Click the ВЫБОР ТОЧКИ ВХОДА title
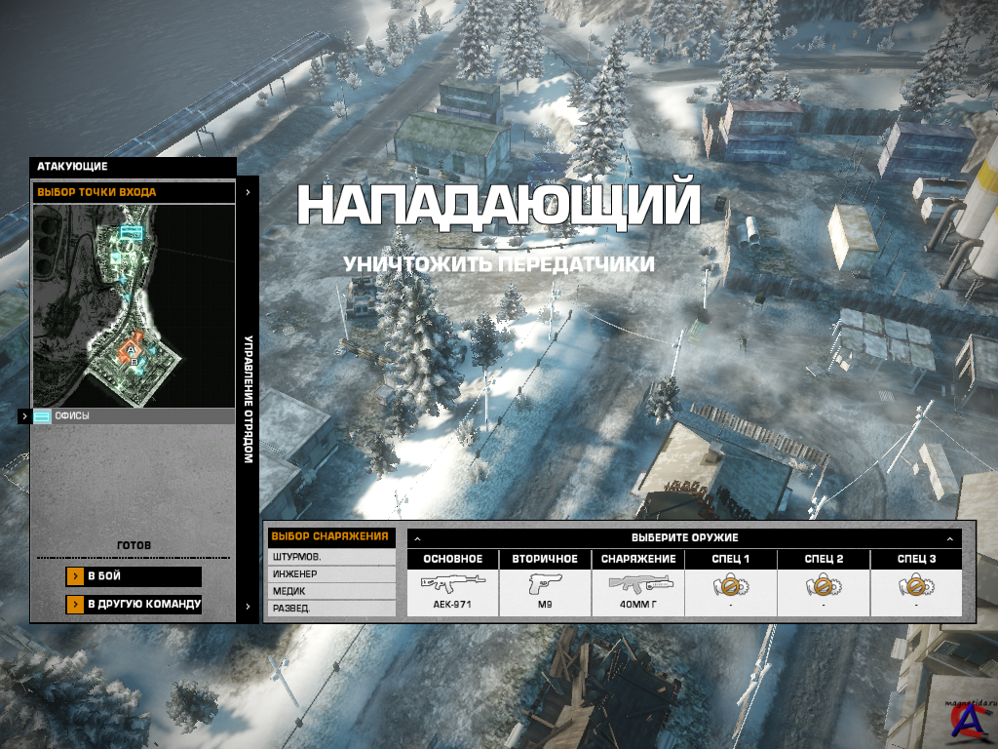This screenshot has height=749, width=998. (96, 192)
